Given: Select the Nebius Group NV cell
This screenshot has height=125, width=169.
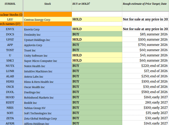Looking at the screenshot, I should coord(48,108).
